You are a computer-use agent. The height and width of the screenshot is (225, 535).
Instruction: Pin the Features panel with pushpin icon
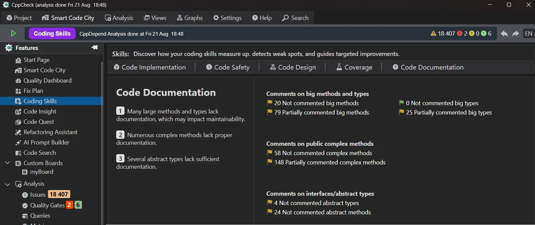[95, 48]
